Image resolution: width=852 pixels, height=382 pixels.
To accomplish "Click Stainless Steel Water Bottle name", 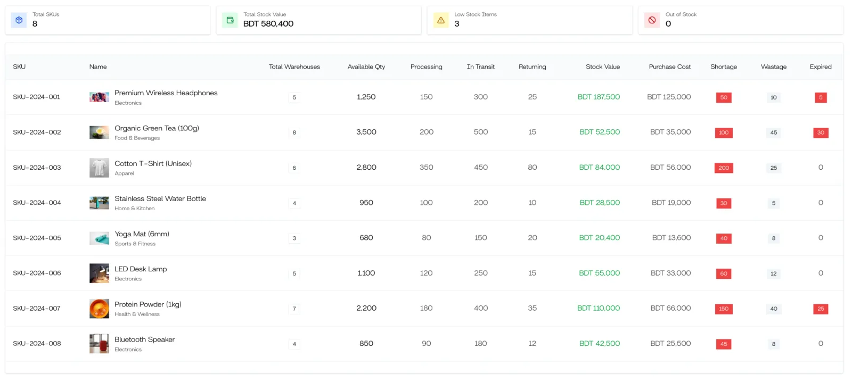I will point(160,199).
